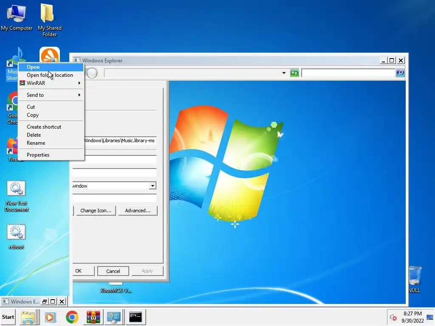Screen dimensions: 435x326
Task: Open WinRAR from the taskbar
Action: (93, 317)
